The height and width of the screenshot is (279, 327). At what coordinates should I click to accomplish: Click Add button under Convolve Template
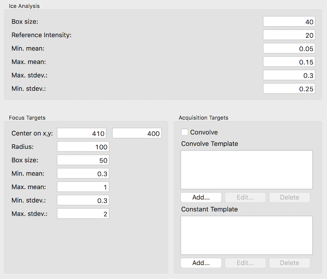pyautogui.click(x=201, y=197)
